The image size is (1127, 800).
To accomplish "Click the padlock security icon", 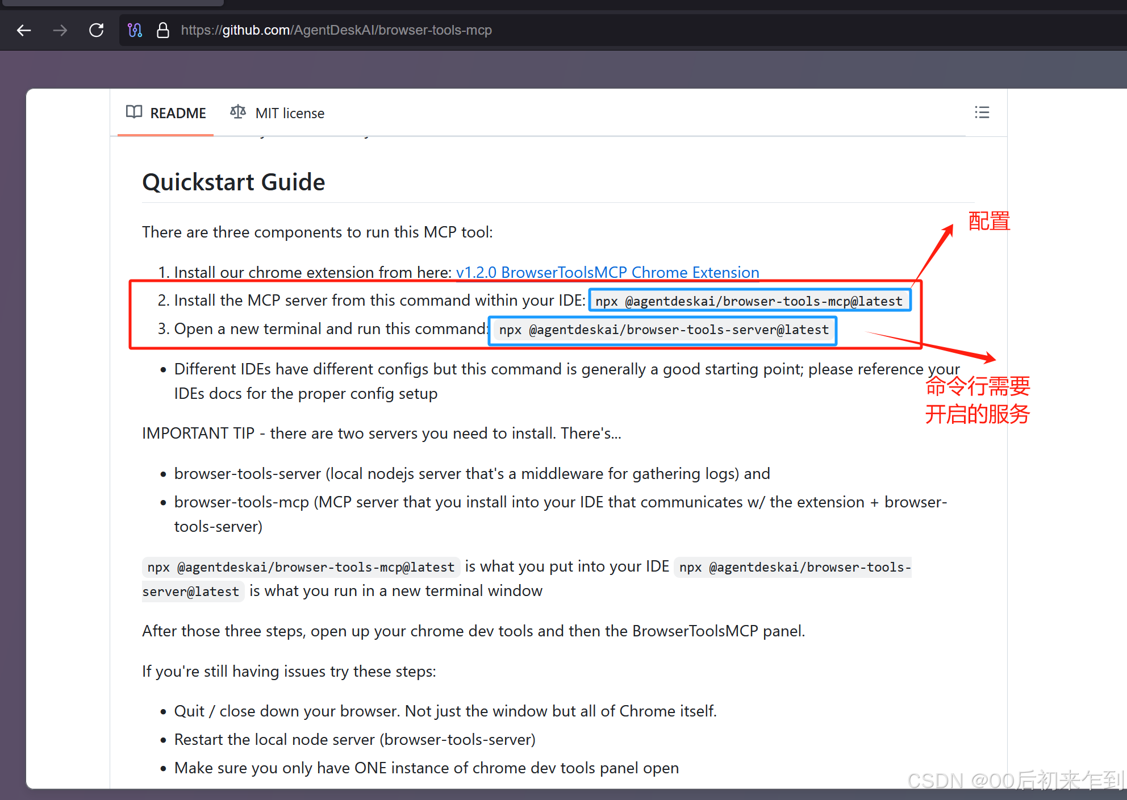I will (163, 30).
